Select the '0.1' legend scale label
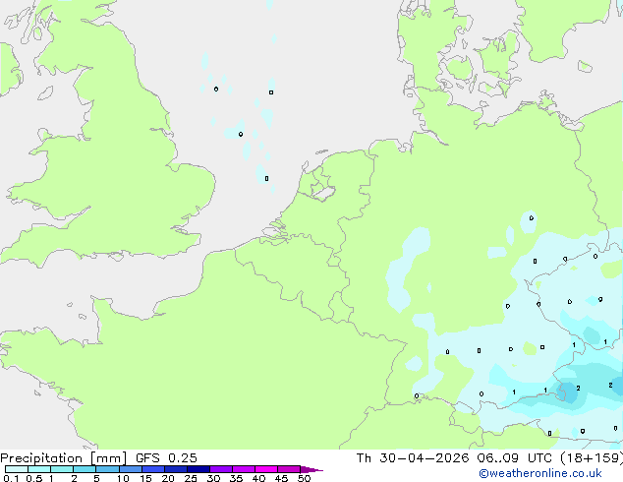 pyautogui.click(x=11, y=478)
